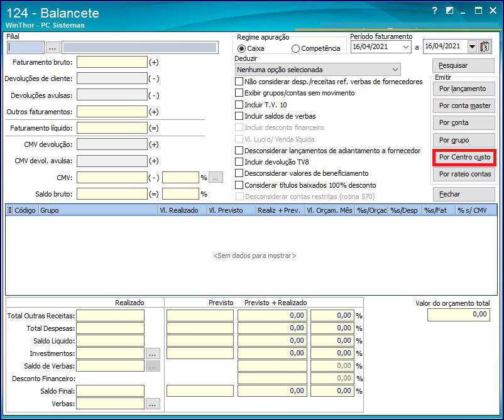Focus the Filial code input field
The image size is (504, 420).
pyautogui.click(x=25, y=48)
